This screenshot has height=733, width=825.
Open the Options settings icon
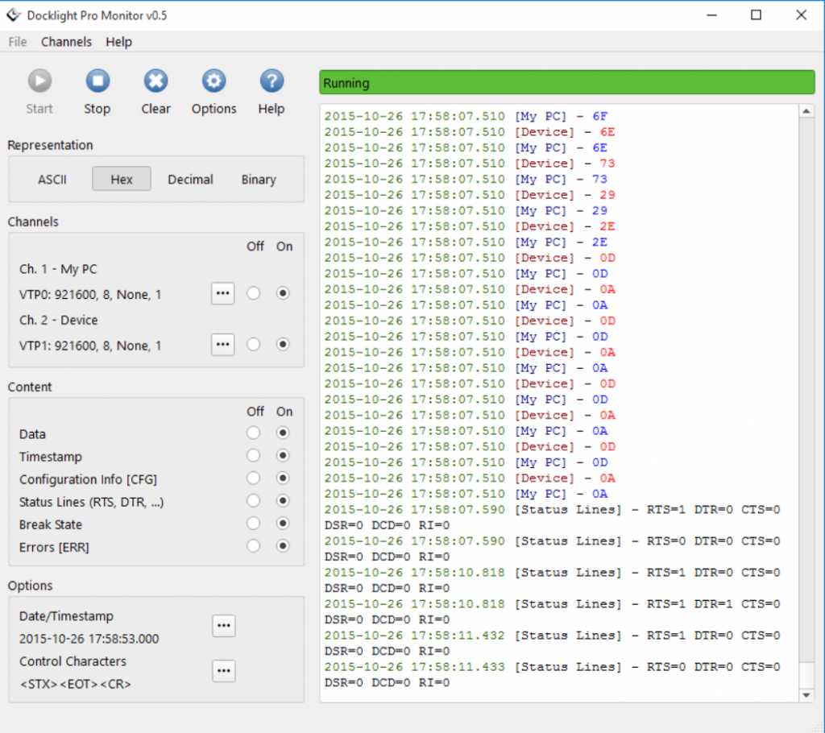click(x=213, y=81)
